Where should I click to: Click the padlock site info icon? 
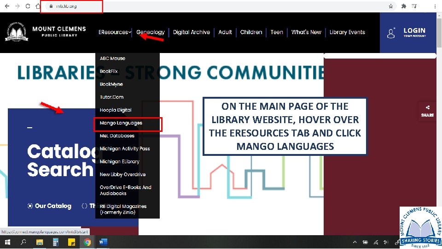[x=51, y=6]
